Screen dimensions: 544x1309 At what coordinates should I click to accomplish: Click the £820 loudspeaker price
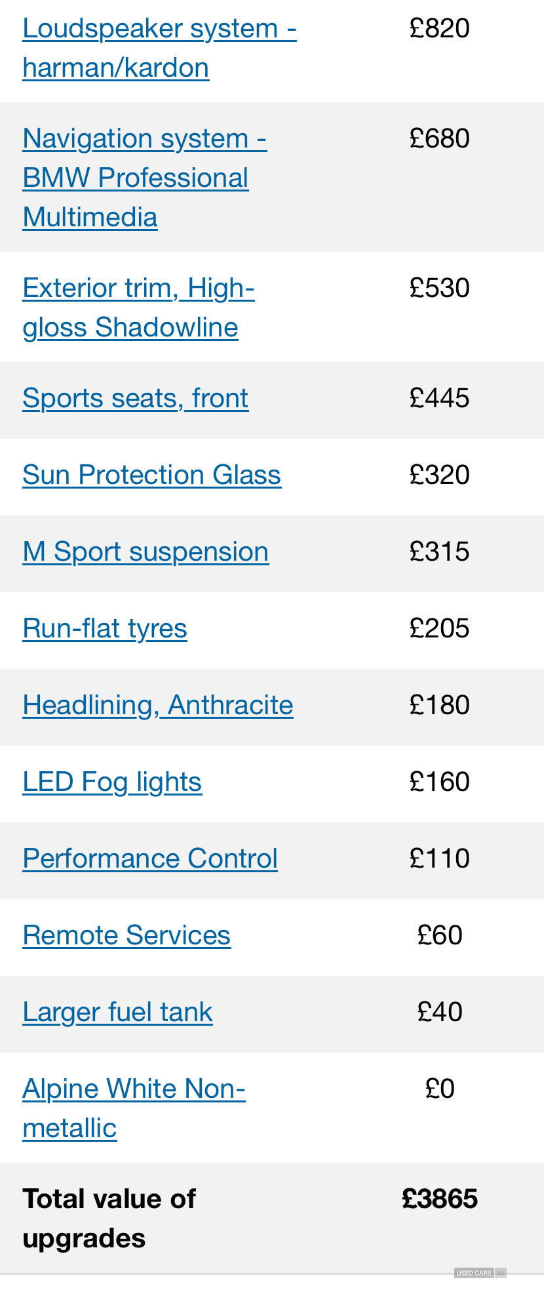[440, 28]
